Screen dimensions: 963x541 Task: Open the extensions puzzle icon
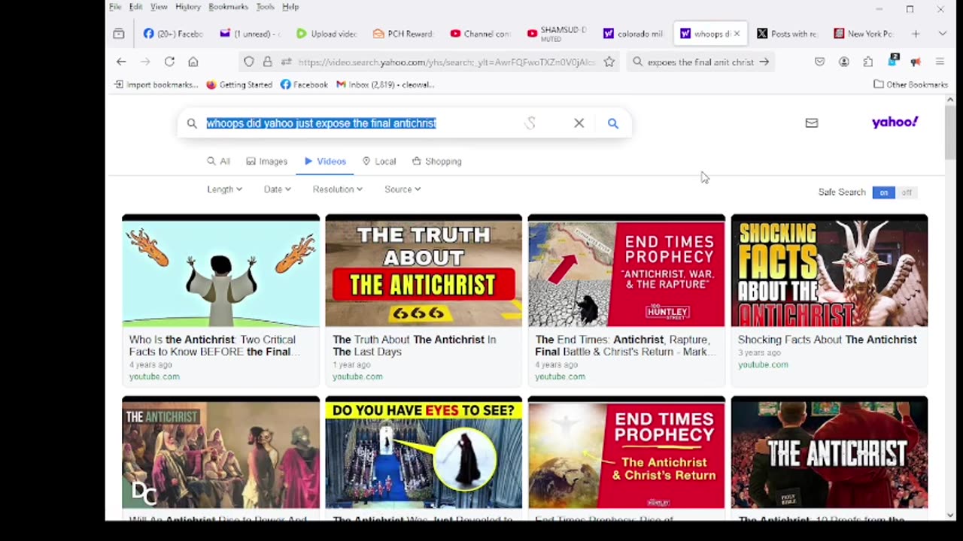pyautogui.click(x=868, y=62)
